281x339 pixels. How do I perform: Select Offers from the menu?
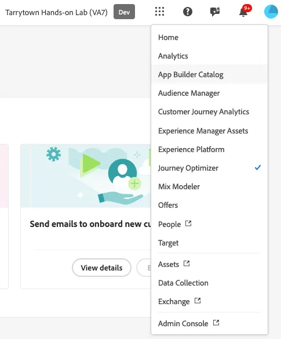click(x=209, y=205)
